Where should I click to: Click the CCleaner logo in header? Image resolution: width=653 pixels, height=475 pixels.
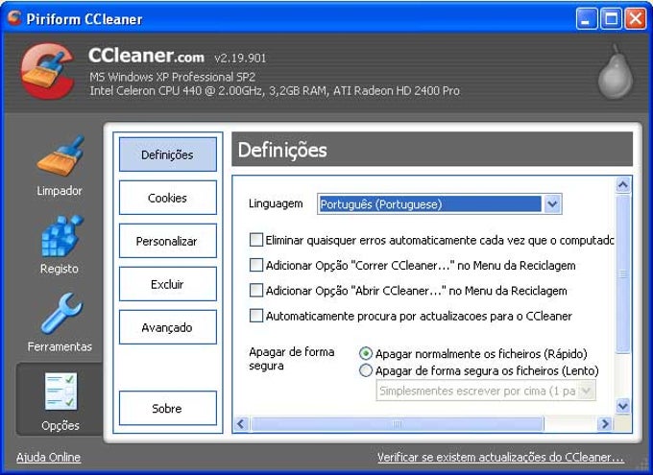[x=48, y=72]
